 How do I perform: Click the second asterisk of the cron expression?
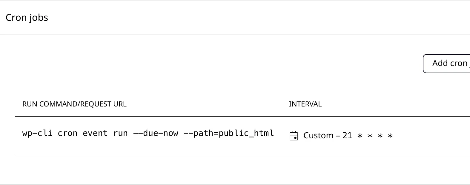point(370,136)
